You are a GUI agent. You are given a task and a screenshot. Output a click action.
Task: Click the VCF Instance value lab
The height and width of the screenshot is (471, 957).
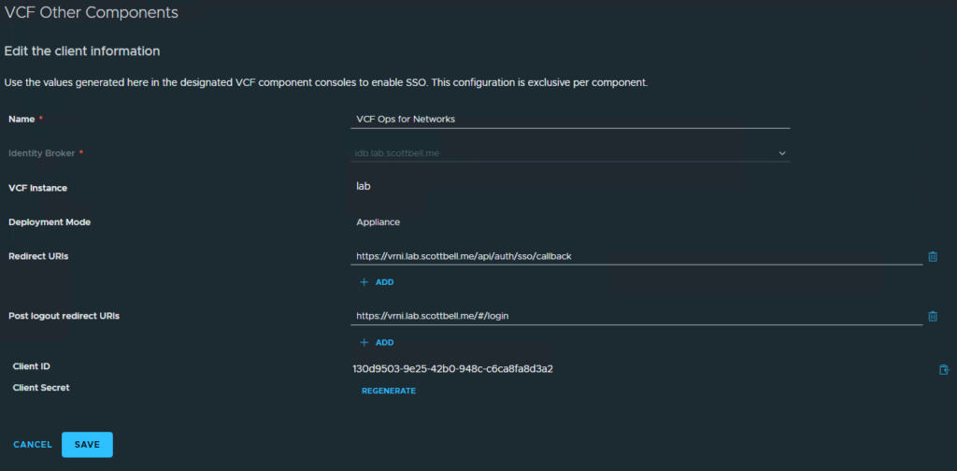(364, 187)
